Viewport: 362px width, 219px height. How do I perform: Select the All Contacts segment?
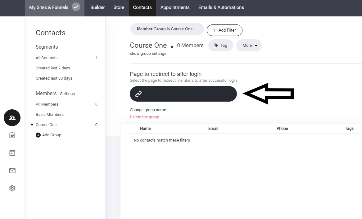pyautogui.click(x=47, y=58)
